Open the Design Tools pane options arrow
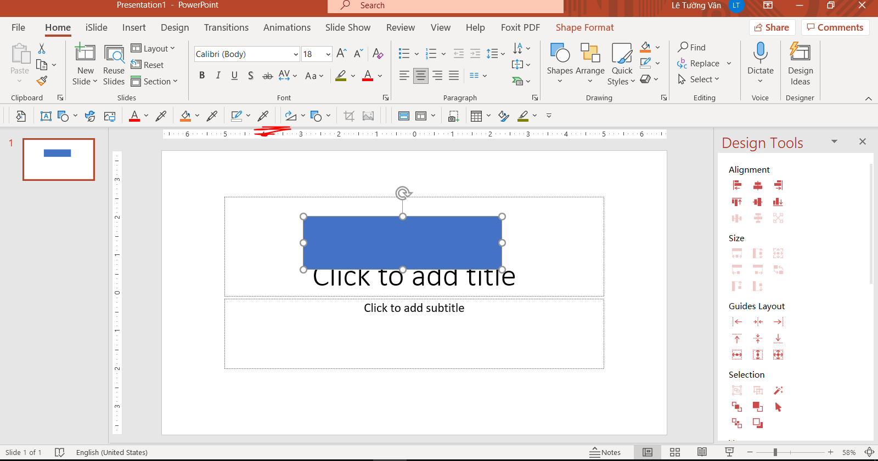 pyautogui.click(x=834, y=141)
